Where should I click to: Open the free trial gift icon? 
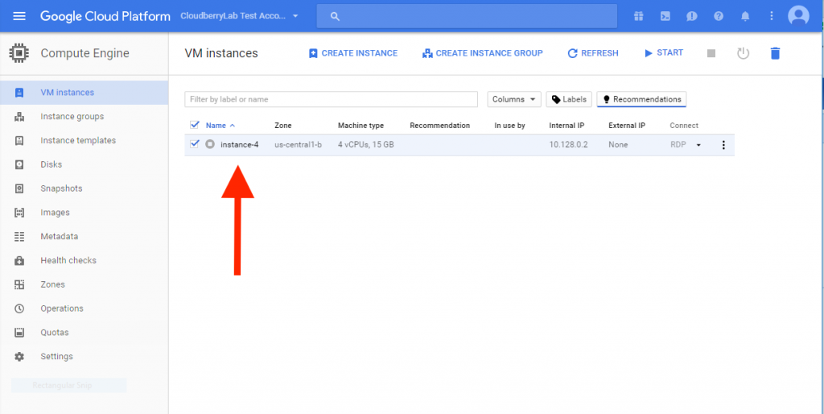pyautogui.click(x=638, y=16)
